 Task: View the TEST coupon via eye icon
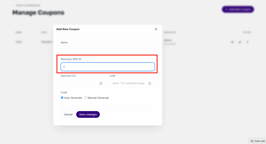coord(232,42)
